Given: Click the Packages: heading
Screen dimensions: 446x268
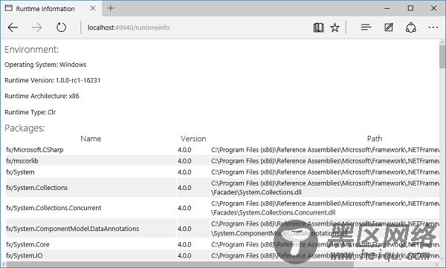Looking at the screenshot, I should pos(25,128).
